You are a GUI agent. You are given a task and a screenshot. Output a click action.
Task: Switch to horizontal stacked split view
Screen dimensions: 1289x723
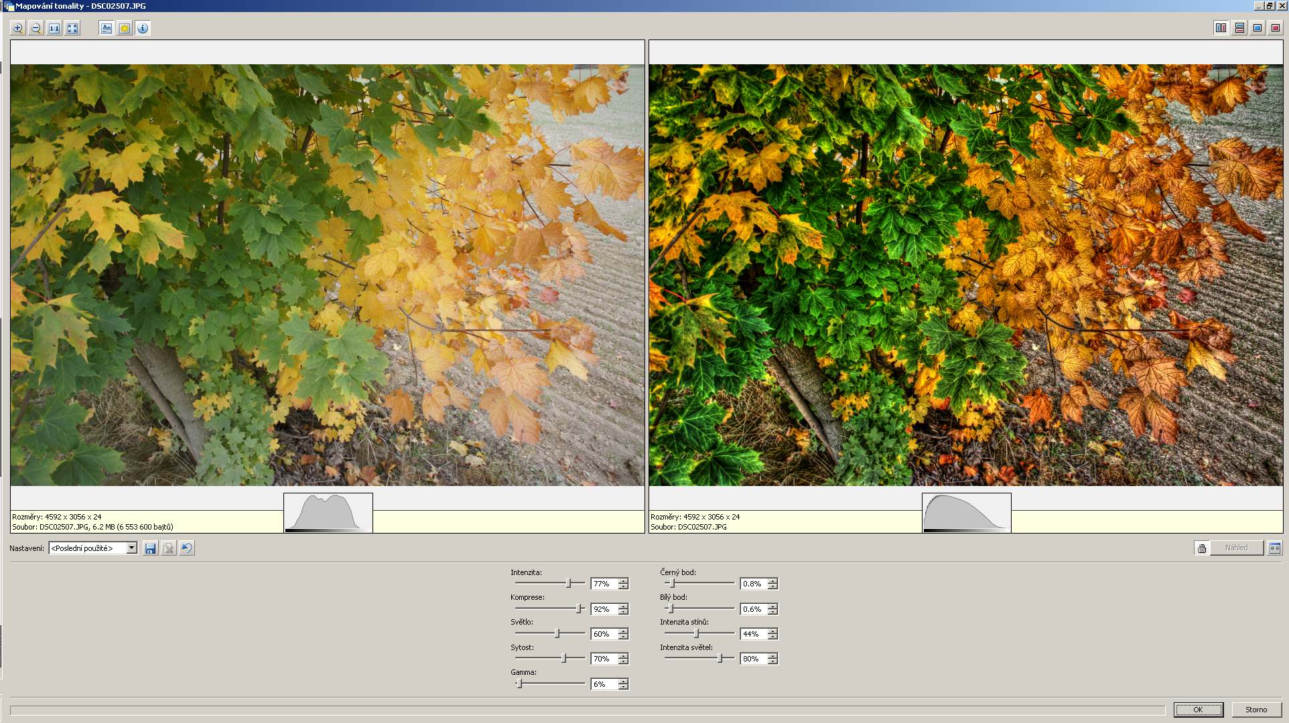click(1239, 28)
